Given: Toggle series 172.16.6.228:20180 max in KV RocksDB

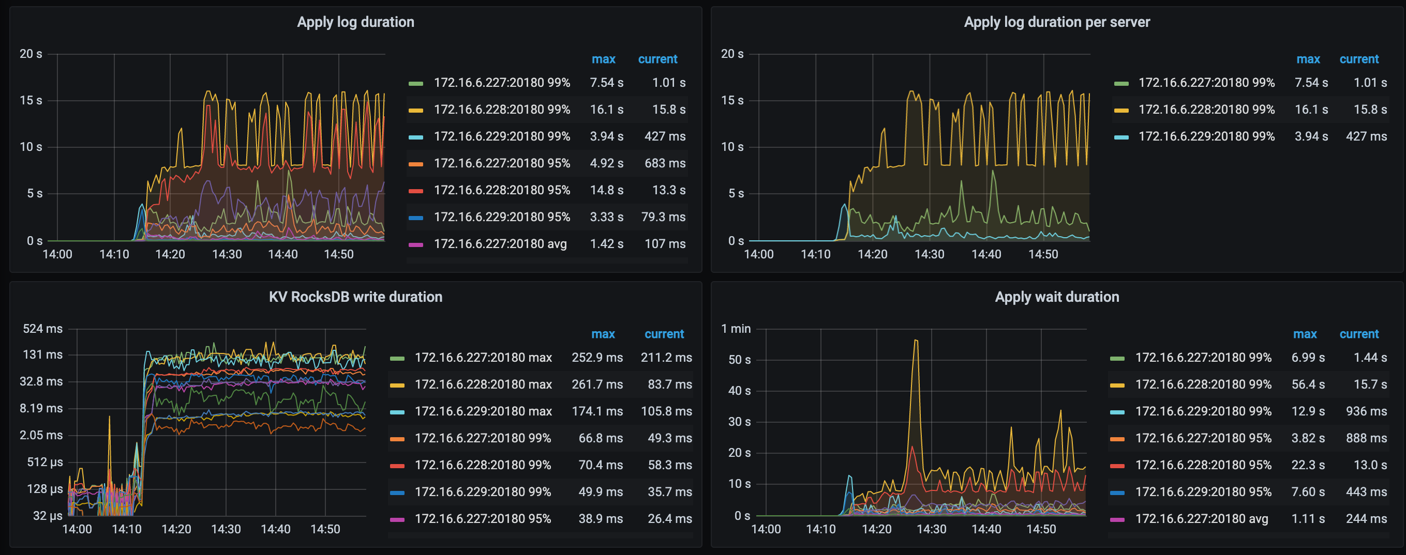Looking at the screenshot, I should pos(483,384).
